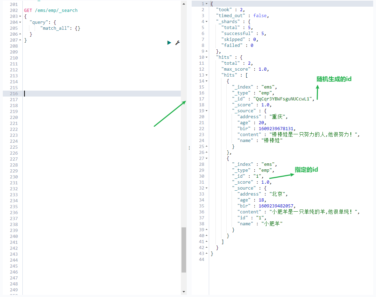Toggle fold marker at response line 41
376x297 pixels.
click(206, 242)
